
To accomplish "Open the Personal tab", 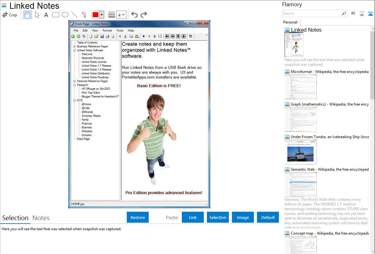I will 290,22.
